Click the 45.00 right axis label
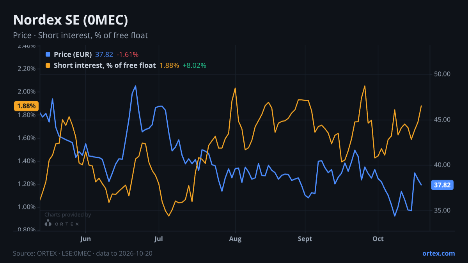The height and width of the screenshot is (263, 468). point(442,120)
